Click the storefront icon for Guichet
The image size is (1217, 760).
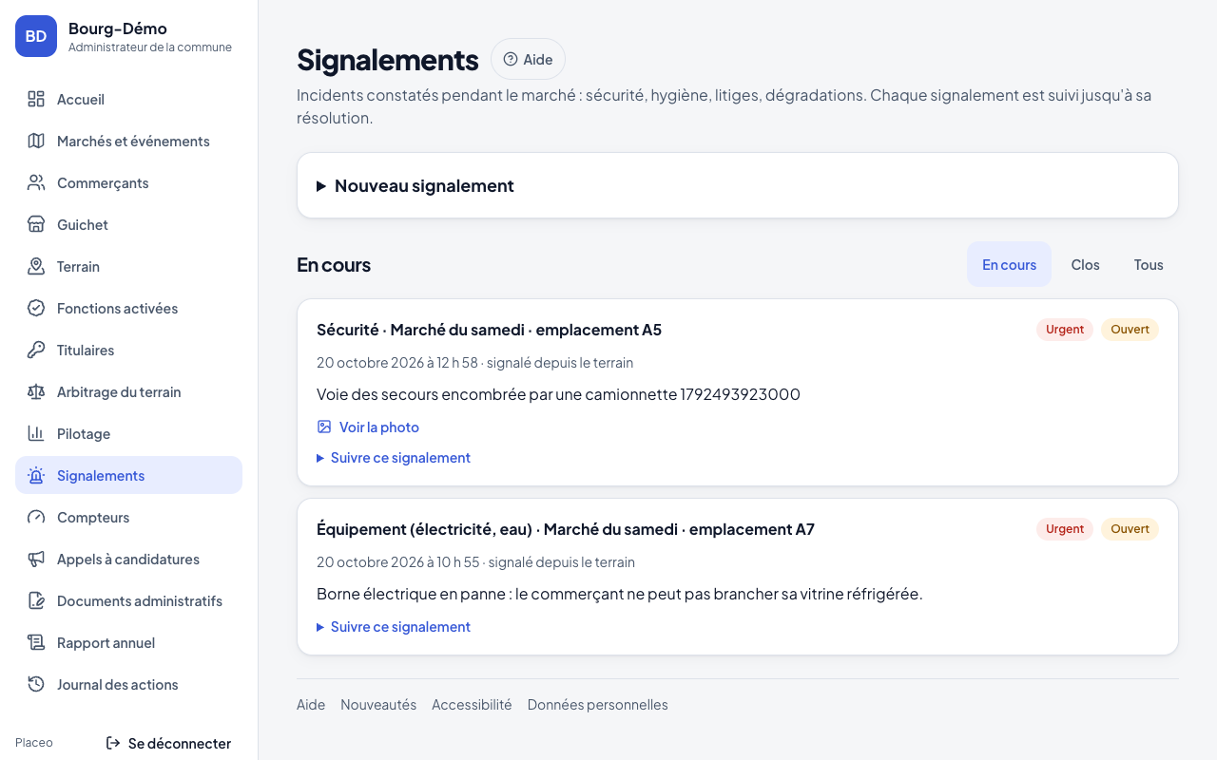point(36,224)
